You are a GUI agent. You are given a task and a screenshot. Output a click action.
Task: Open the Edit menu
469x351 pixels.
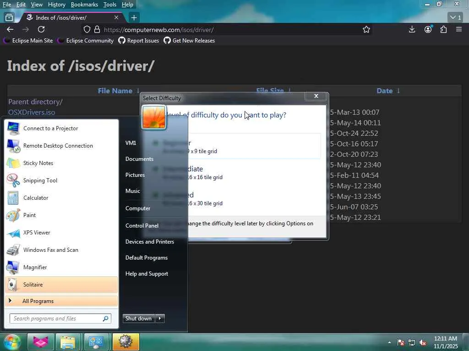(21, 5)
